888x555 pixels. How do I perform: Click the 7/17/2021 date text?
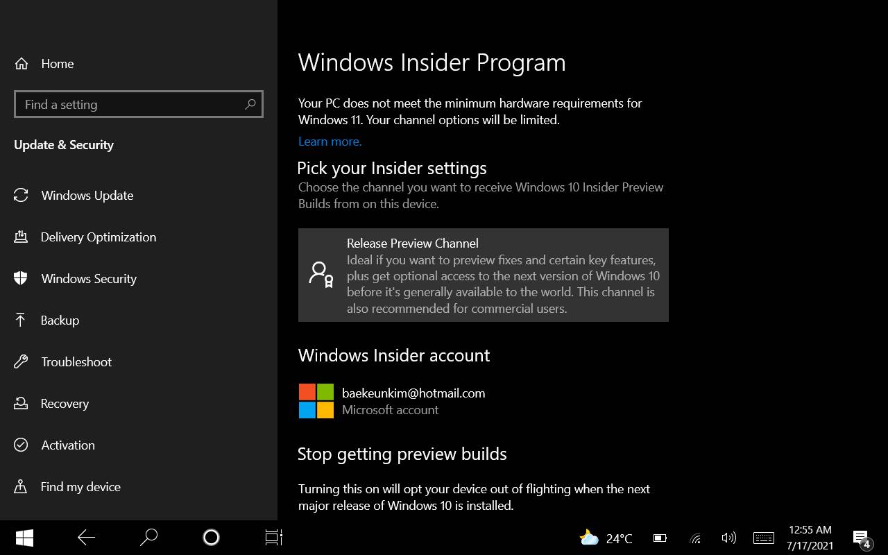click(x=810, y=546)
